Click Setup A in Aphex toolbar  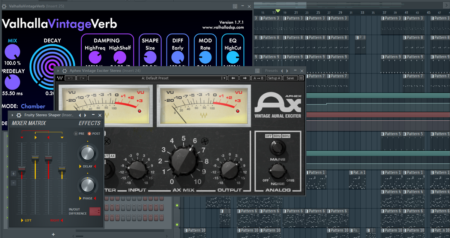tap(274, 78)
